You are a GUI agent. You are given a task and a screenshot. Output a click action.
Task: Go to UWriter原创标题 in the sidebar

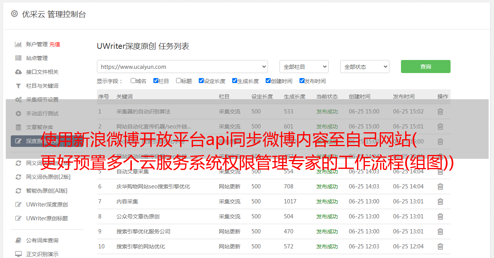47,218
